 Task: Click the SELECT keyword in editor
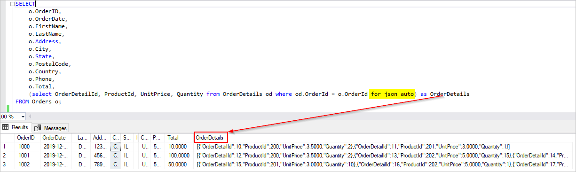coord(25,4)
